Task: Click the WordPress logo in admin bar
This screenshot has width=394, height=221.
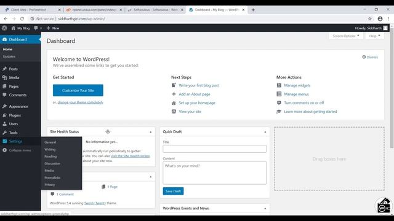Action: 4,28
